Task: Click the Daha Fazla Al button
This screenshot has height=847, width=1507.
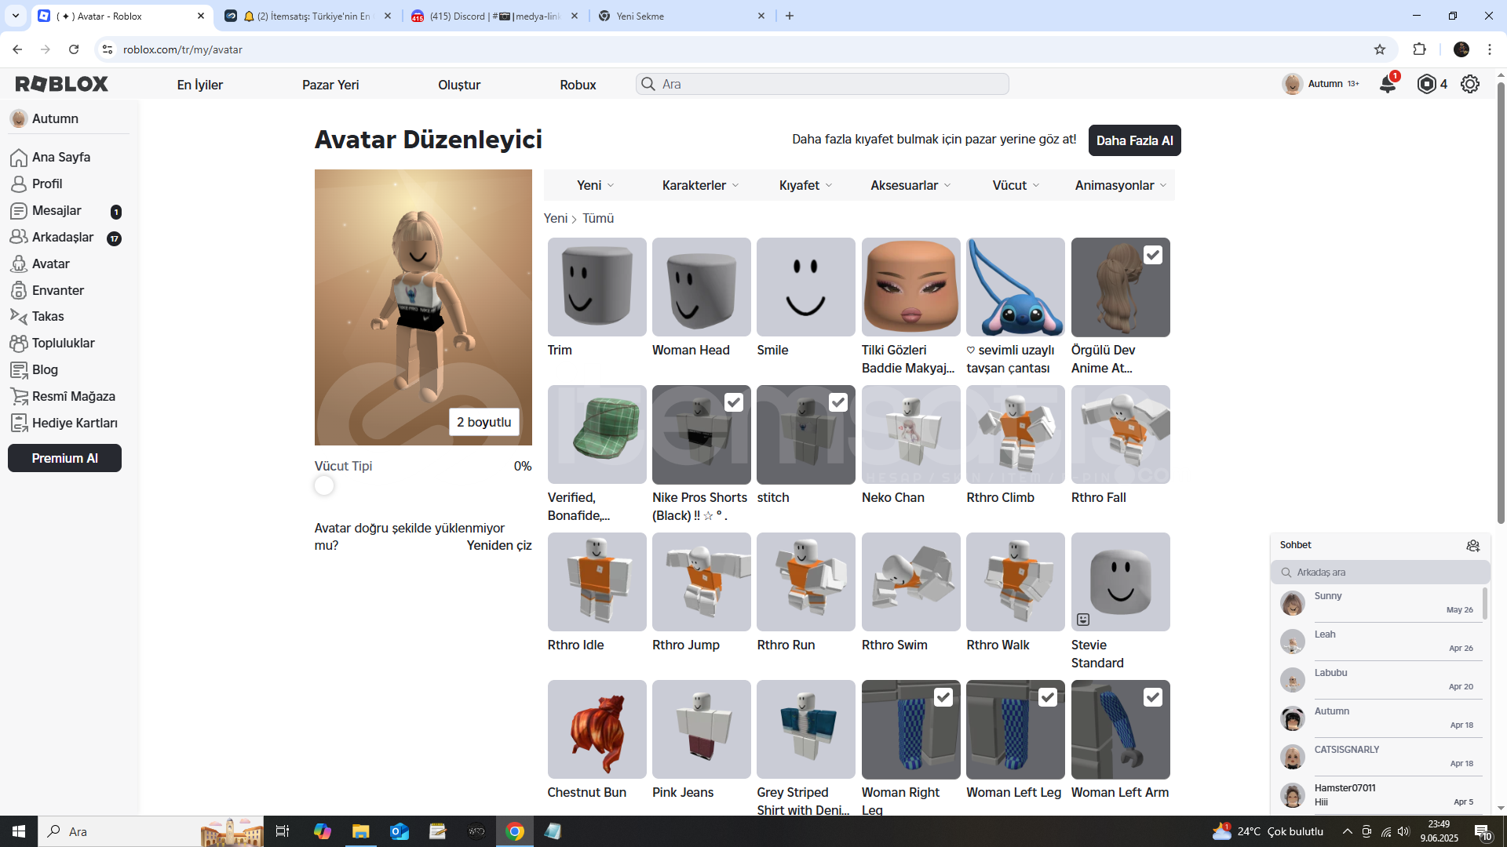Action: click(1134, 140)
